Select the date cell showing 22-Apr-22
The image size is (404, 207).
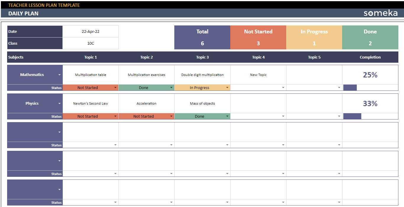click(90, 31)
